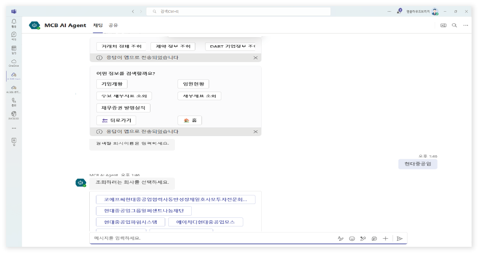Switch to the 공유 tab
This screenshot has height=257, width=481.
pyautogui.click(x=113, y=25)
